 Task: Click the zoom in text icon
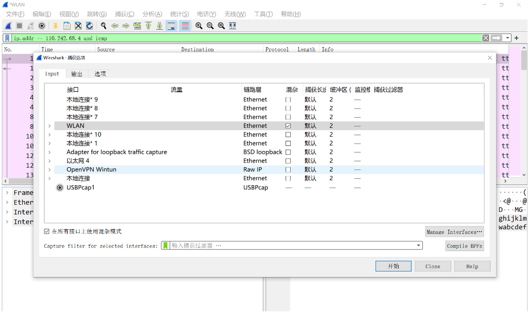(x=199, y=26)
